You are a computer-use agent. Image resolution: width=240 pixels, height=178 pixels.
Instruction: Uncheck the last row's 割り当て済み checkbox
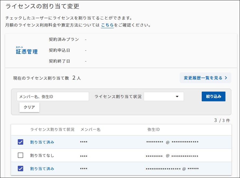click(x=20, y=169)
